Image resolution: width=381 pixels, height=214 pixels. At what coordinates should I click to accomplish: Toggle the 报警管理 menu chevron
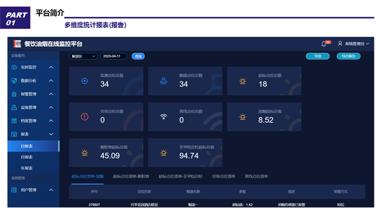51,94
